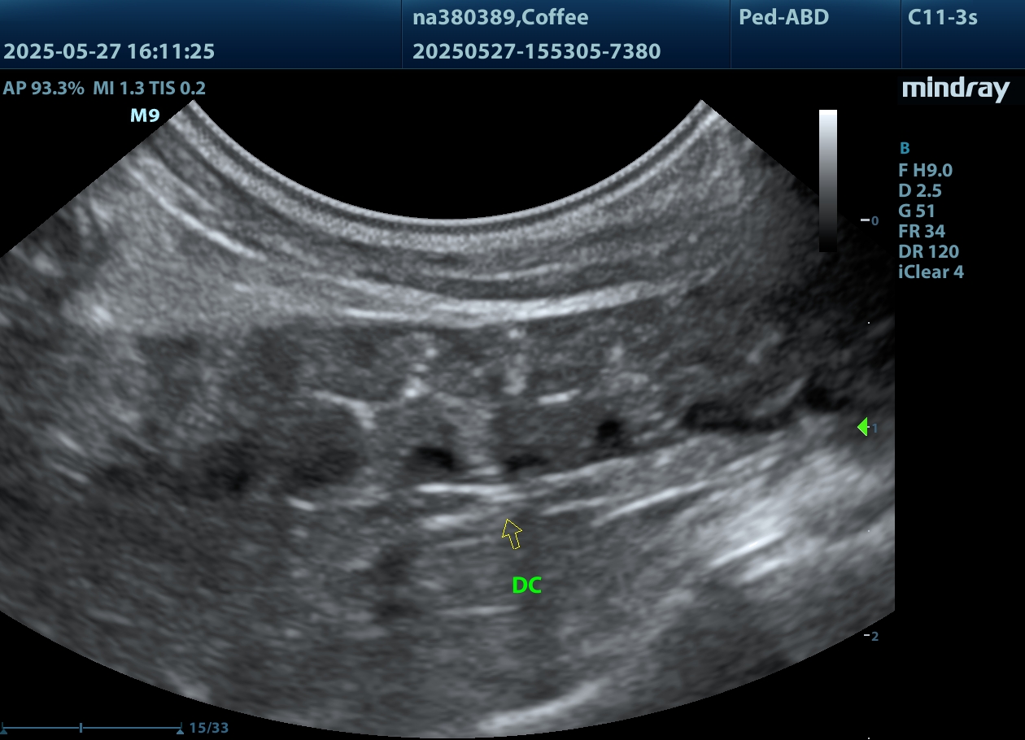Click the patient name na380389,Coffee

point(500,17)
